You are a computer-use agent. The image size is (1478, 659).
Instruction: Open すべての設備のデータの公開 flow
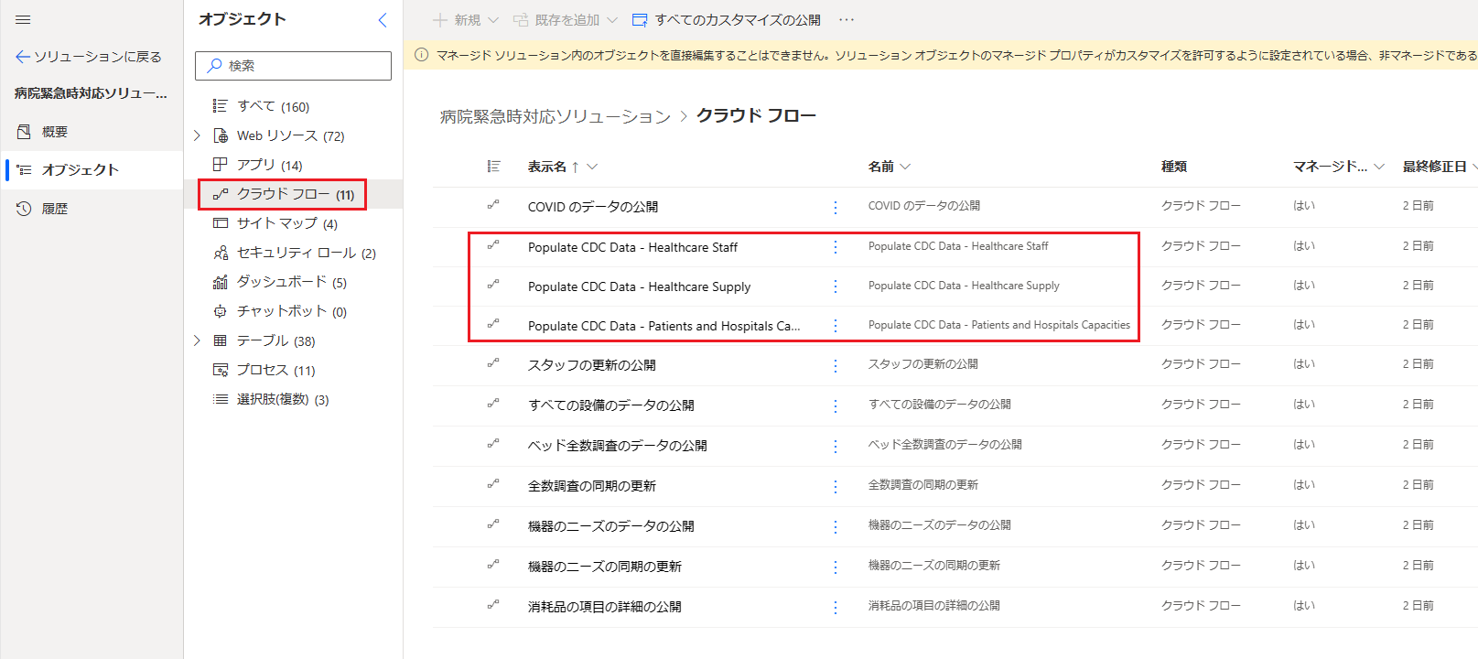pos(611,405)
